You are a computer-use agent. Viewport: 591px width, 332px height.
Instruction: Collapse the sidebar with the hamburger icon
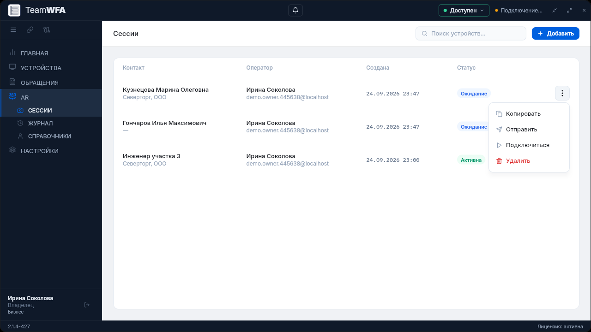coord(13,30)
